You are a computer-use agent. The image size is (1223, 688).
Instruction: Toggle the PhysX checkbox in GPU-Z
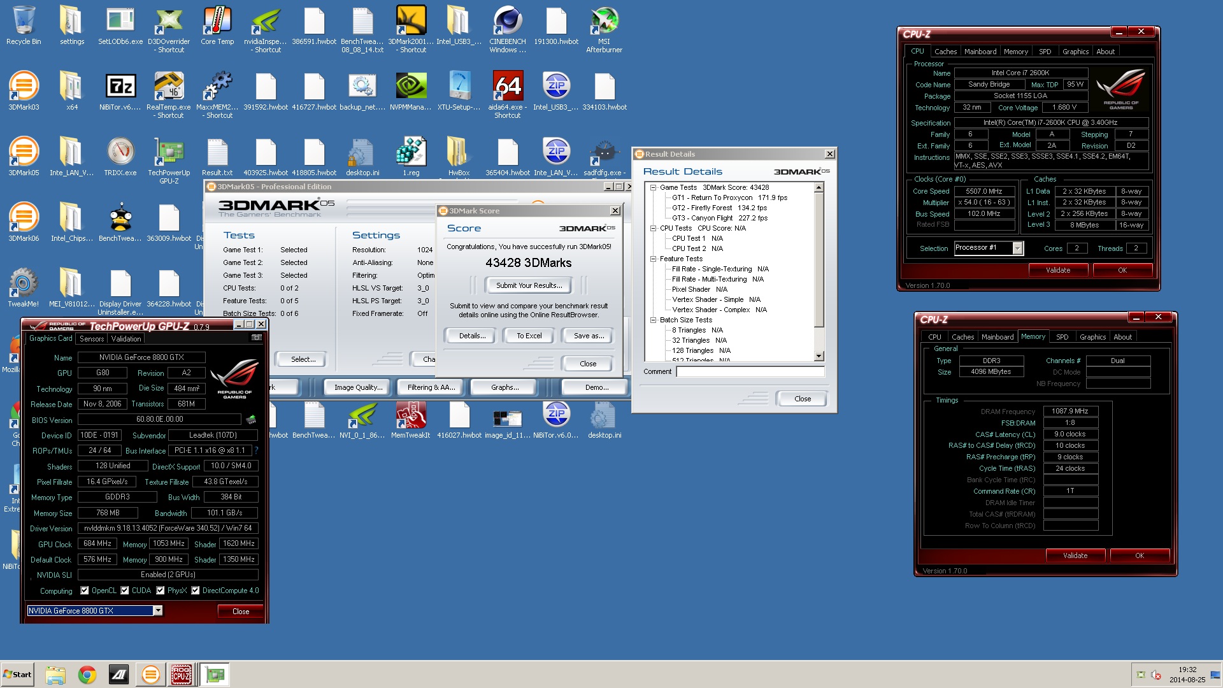point(161,591)
